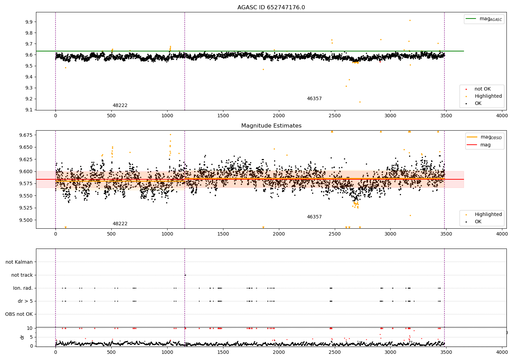
Task: Click the mag OBSID legend label
Action: click(x=491, y=137)
